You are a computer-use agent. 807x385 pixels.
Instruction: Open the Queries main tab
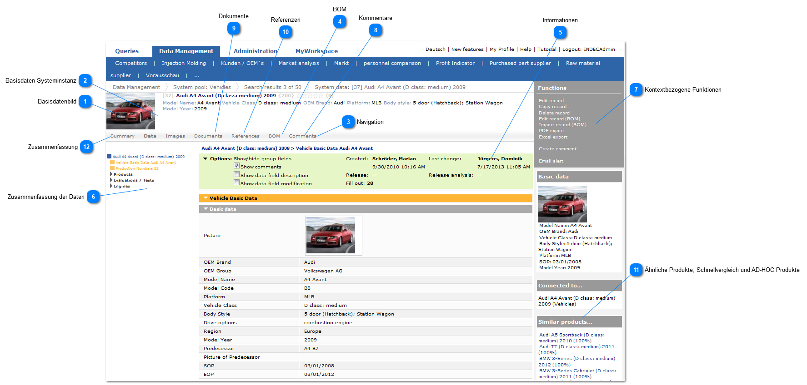127,51
